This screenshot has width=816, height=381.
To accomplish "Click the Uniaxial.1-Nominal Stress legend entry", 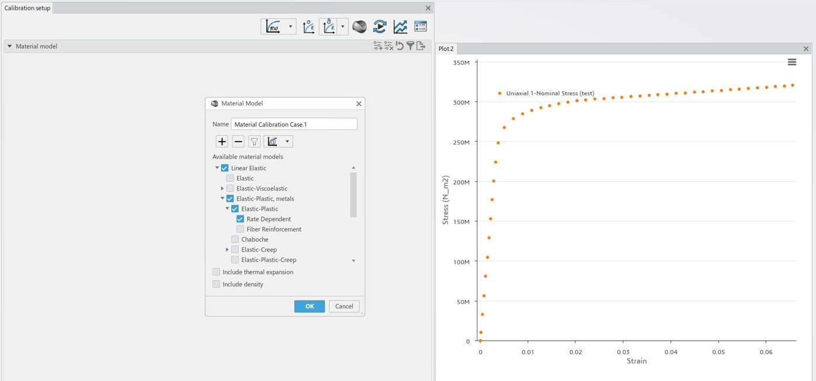I will pyautogui.click(x=546, y=93).
